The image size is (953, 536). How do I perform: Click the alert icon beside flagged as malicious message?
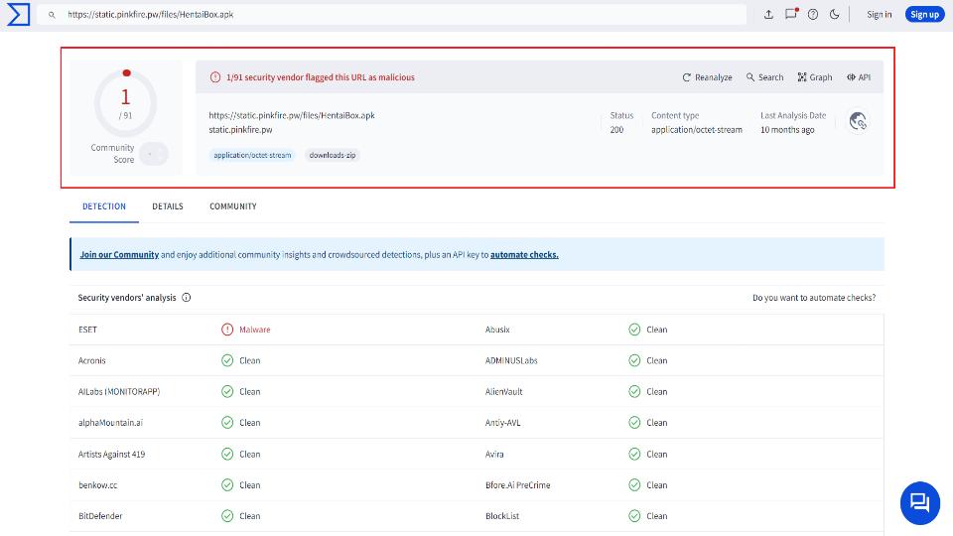(215, 77)
